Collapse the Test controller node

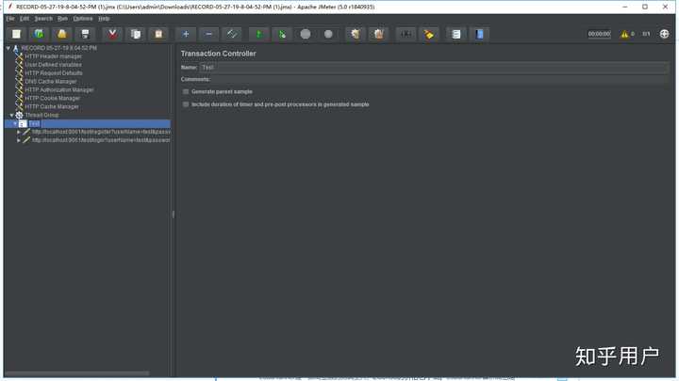(x=15, y=123)
